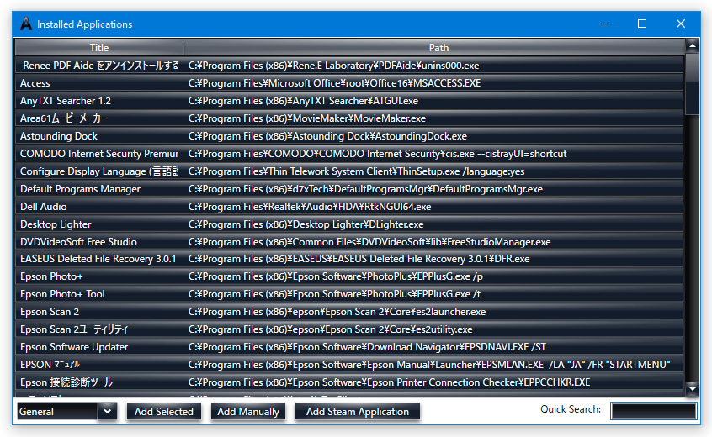This screenshot has width=712, height=437.
Task: Select the Epson Photo+ row
Action: coord(349,276)
